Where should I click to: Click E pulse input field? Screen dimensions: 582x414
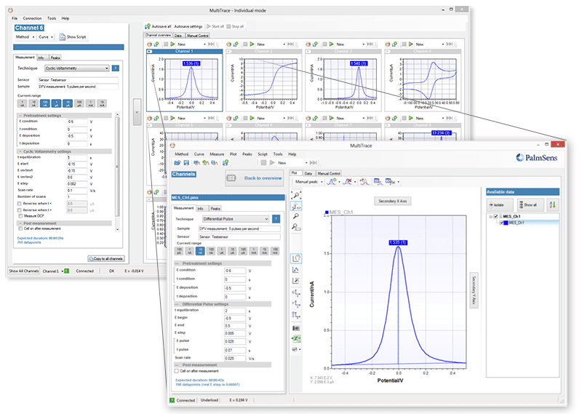click(x=234, y=341)
